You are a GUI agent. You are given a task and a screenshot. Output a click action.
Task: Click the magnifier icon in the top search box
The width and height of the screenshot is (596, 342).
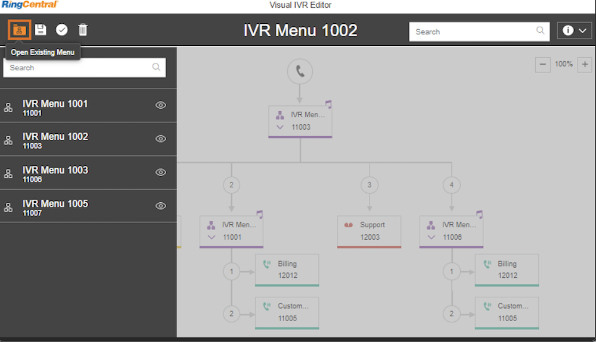pyautogui.click(x=540, y=30)
